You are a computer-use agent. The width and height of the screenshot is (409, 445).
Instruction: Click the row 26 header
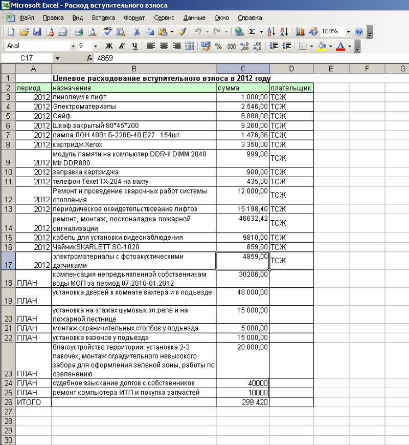8,402
